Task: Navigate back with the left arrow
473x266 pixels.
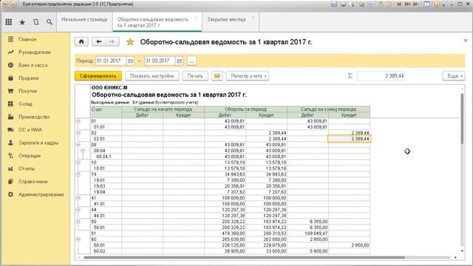Action: pos(99,41)
